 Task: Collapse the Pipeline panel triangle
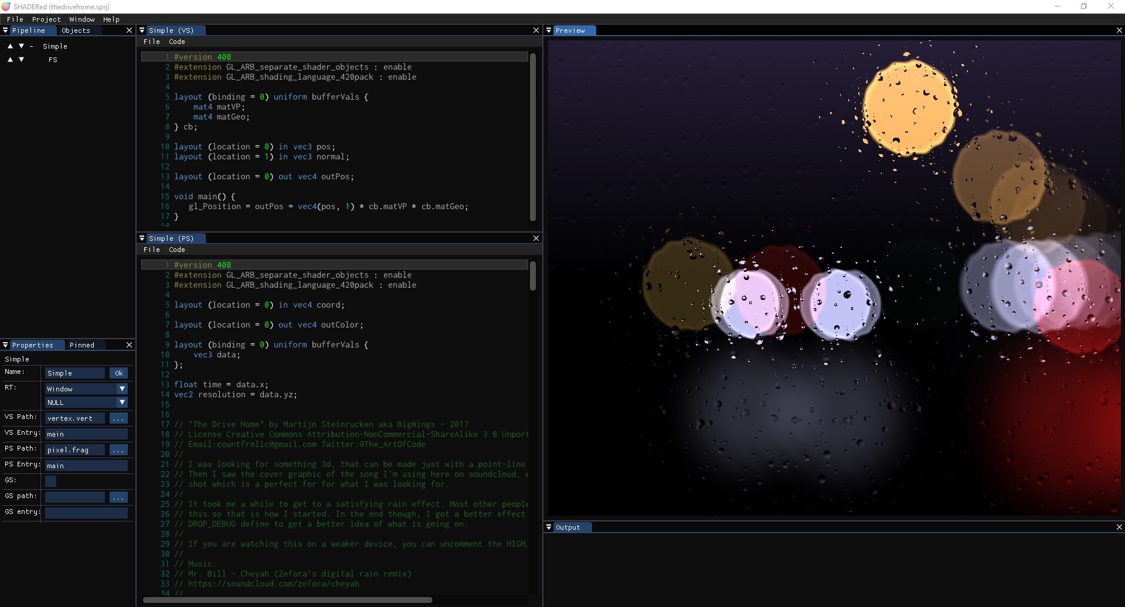5,30
